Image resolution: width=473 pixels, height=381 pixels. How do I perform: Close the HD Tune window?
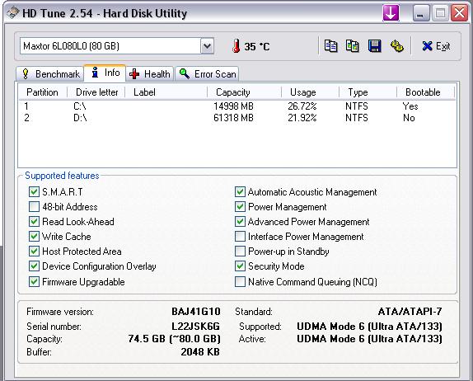point(460,13)
